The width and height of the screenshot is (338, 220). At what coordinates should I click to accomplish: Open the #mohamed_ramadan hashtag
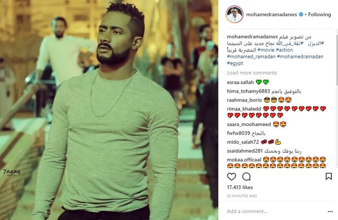(x=251, y=57)
